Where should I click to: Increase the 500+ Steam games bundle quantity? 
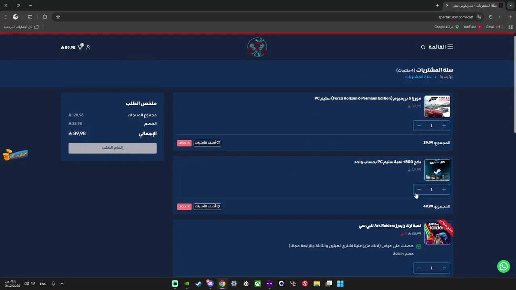(444, 189)
